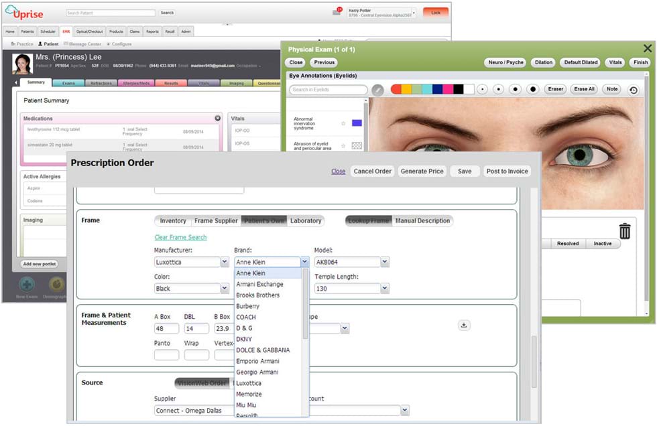The image size is (657, 426).
Task: Click the Uprise cloud logo
Action: pos(24,13)
